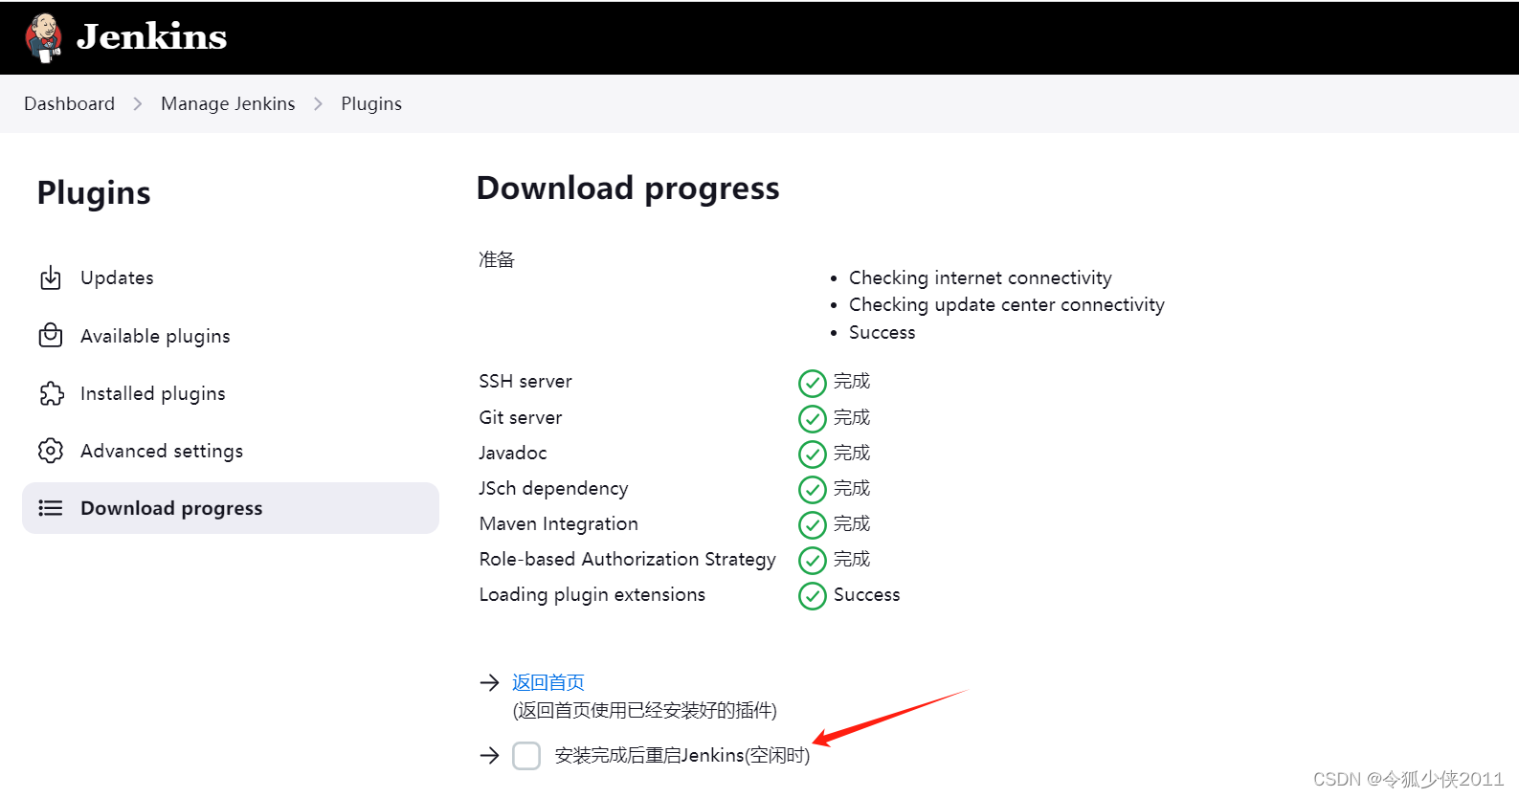Screen dimensions: 1519x798
Task: Click the 准备 label
Action: click(497, 259)
